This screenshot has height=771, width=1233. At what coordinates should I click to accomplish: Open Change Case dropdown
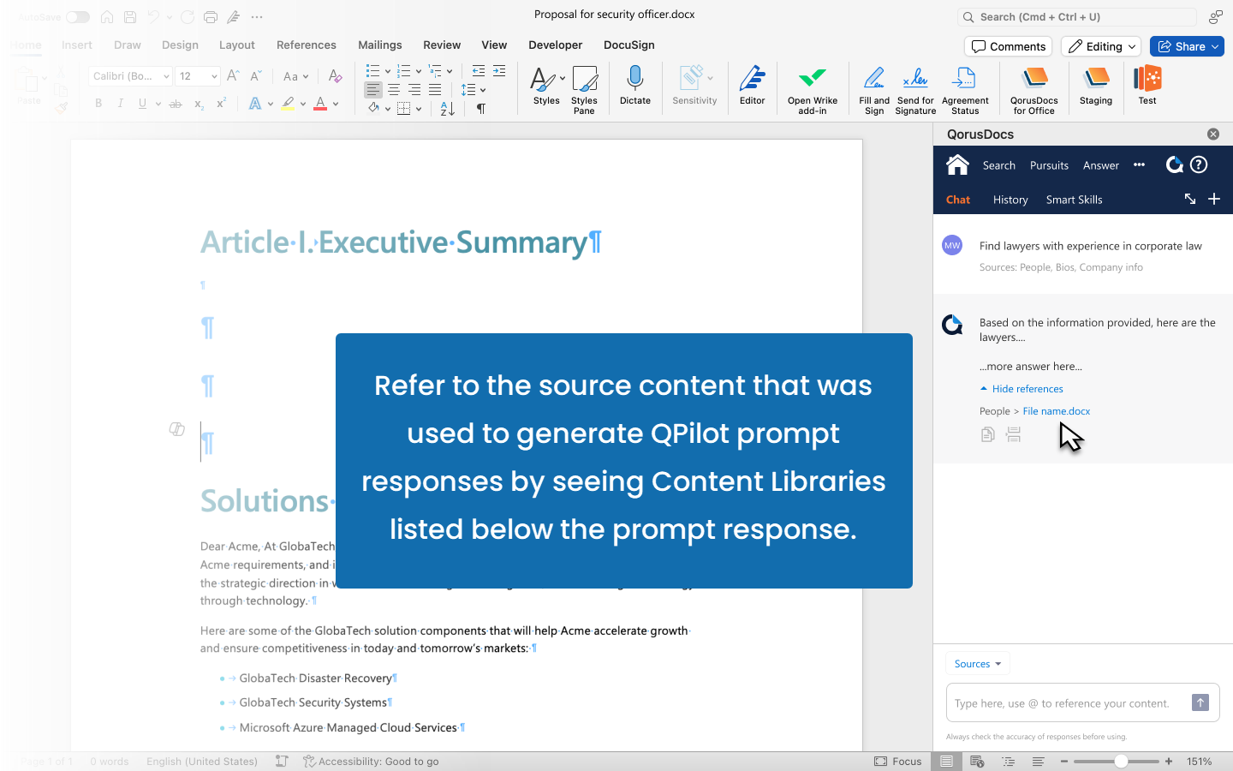pos(295,76)
